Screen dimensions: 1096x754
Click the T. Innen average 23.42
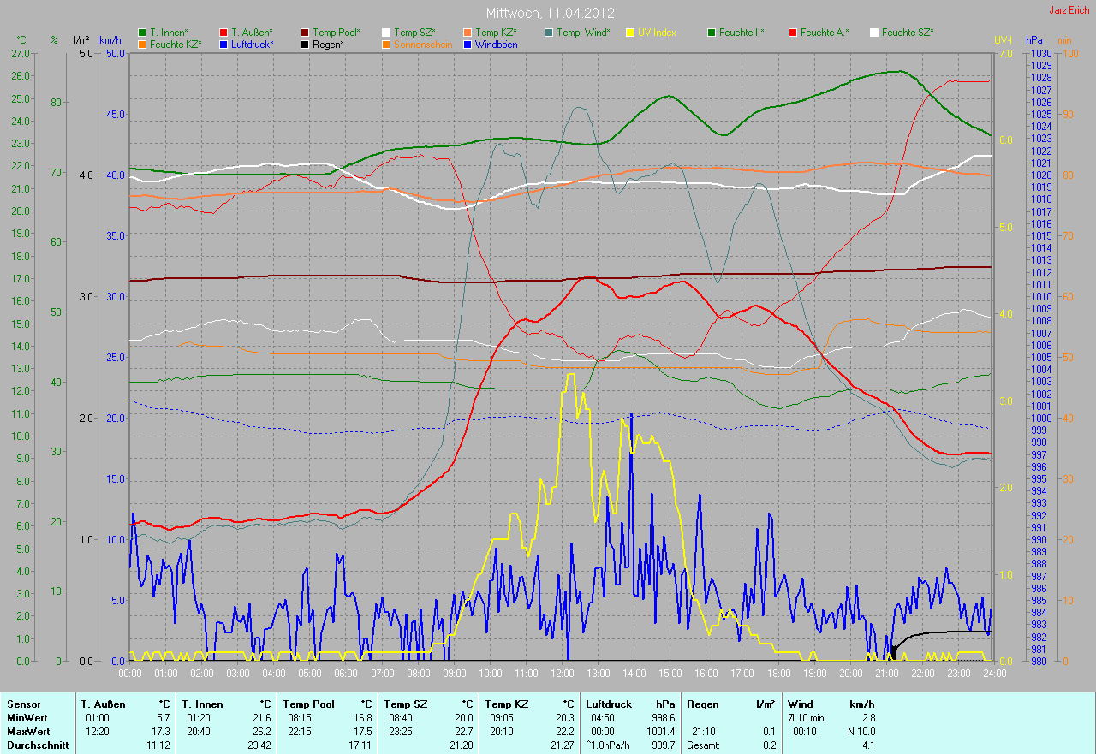click(259, 745)
